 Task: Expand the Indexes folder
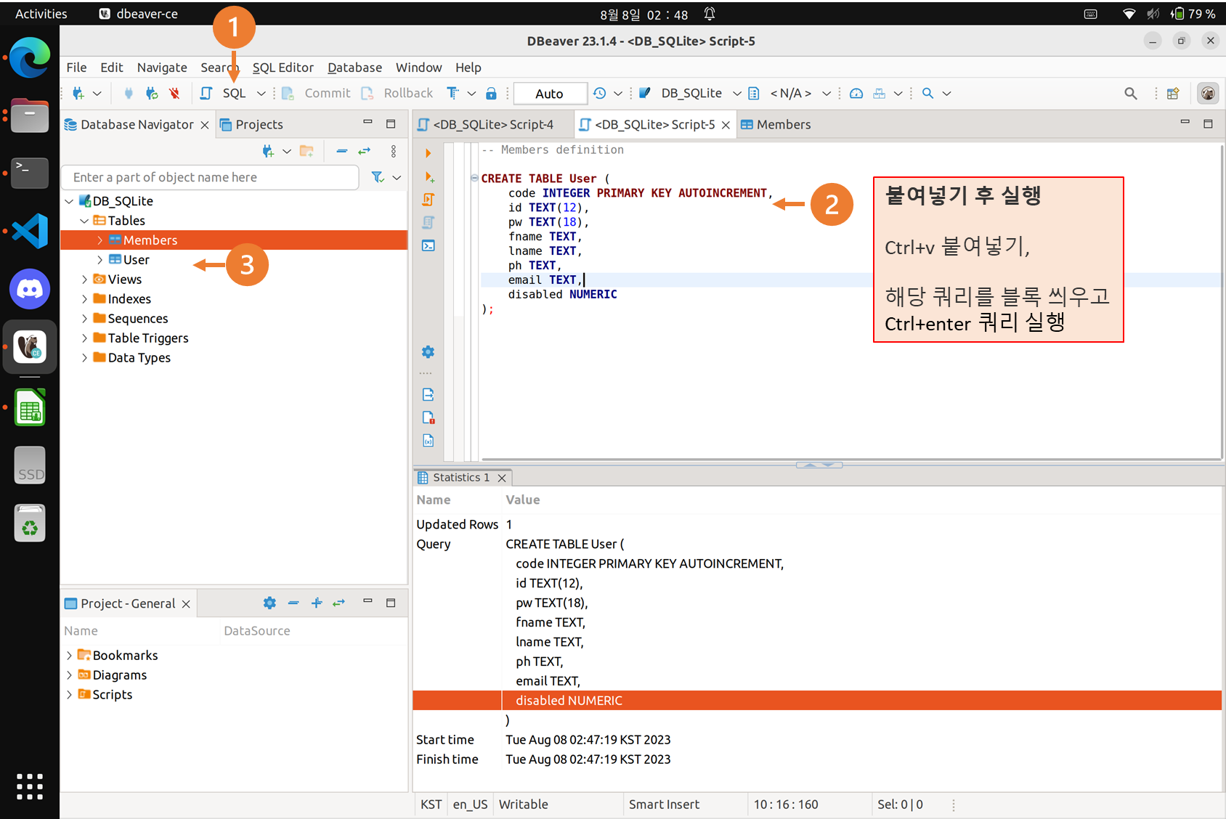pos(84,299)
